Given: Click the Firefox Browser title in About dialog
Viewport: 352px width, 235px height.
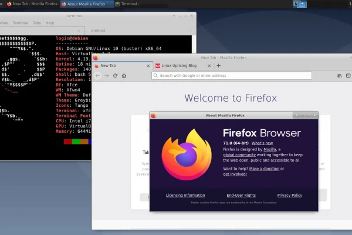Looking at the screenshot, I should (x=262, y=133).
